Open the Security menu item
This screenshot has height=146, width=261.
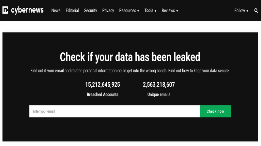(90, 11)
